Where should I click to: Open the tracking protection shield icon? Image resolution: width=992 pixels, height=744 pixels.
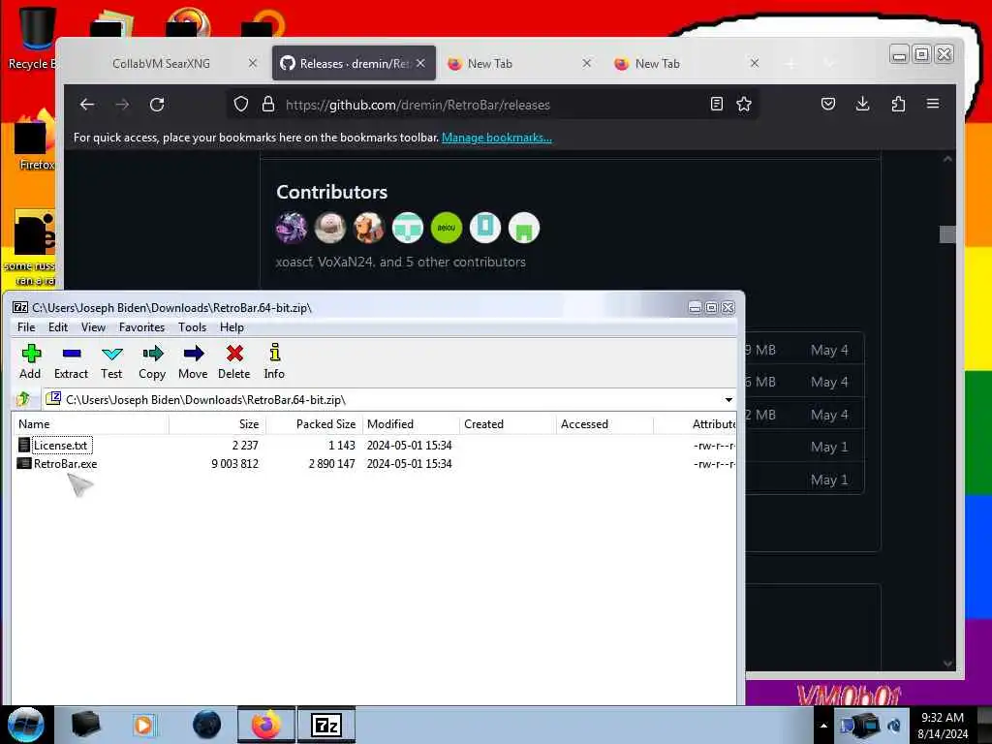point(241,105)
